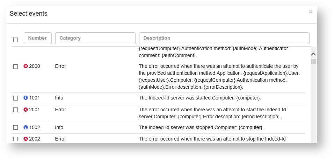Click the blue info icon beside 1001
Screen dimensions: 334x160
point(26,98)
